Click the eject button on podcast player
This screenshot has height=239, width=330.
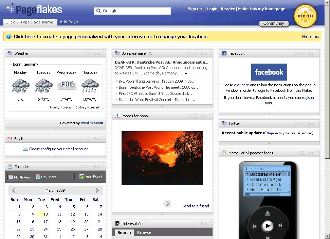(x=268, y=213)
